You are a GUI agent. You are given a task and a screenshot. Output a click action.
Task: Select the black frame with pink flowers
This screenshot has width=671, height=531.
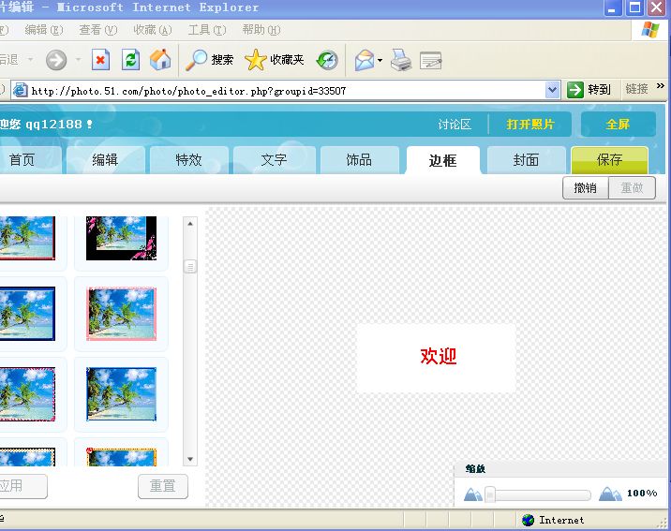click(121, 238)
